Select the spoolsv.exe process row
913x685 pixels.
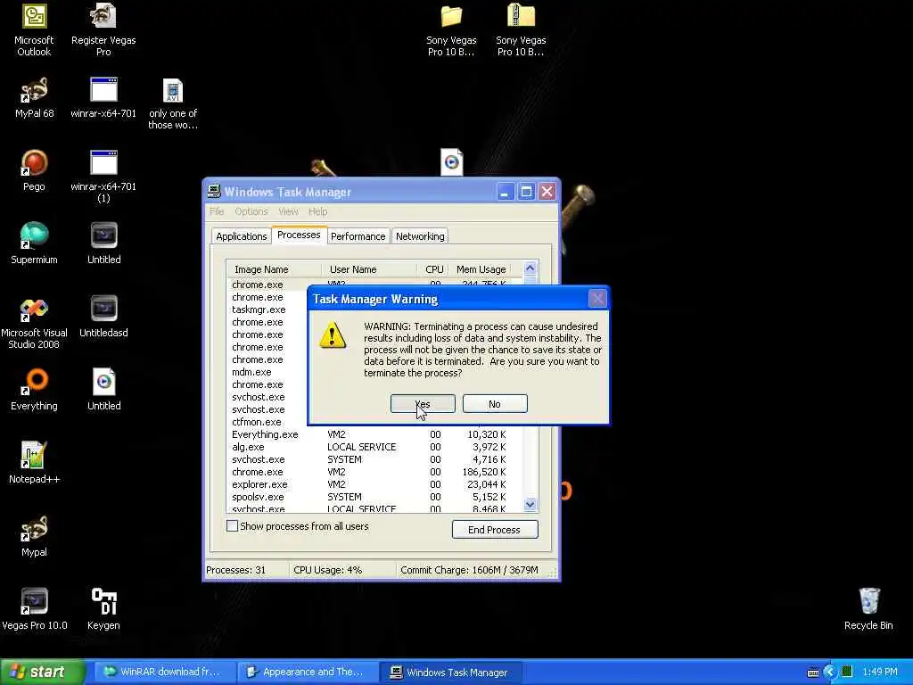[x=375, y=497]
